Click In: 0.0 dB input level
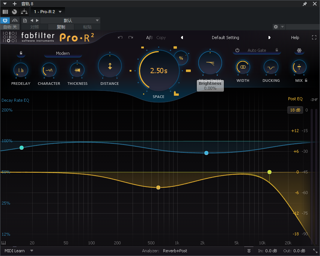Viewport: 320px width, 256px height. pyautogui.click(x=267, y=251)
